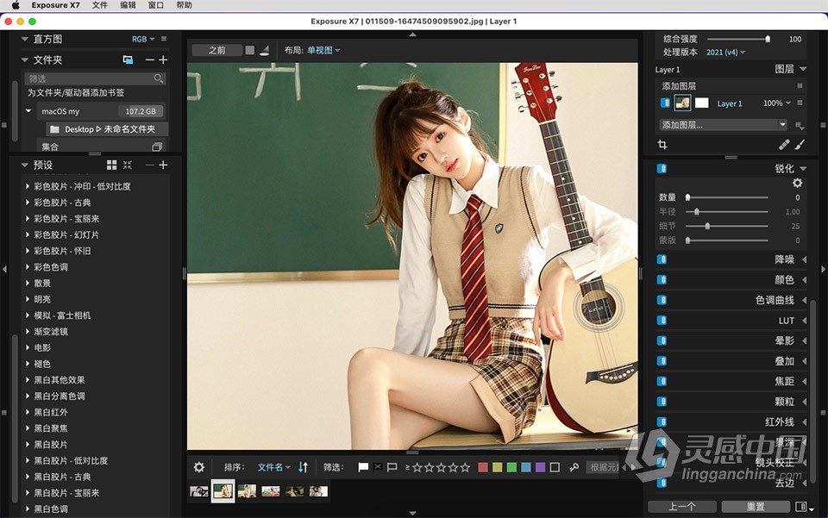The image size is (828, 518).
Task: Open the sharpening panel gear settings
Action: [x=797, y=183]
